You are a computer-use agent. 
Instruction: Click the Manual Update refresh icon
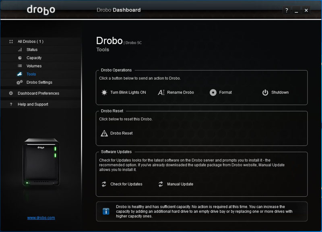click(x=161, y=184)
